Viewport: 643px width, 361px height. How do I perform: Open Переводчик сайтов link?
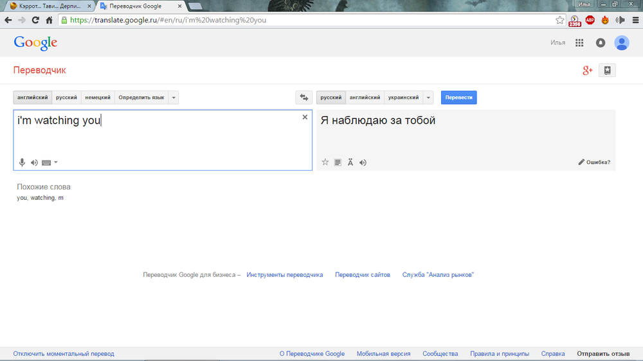363,275
